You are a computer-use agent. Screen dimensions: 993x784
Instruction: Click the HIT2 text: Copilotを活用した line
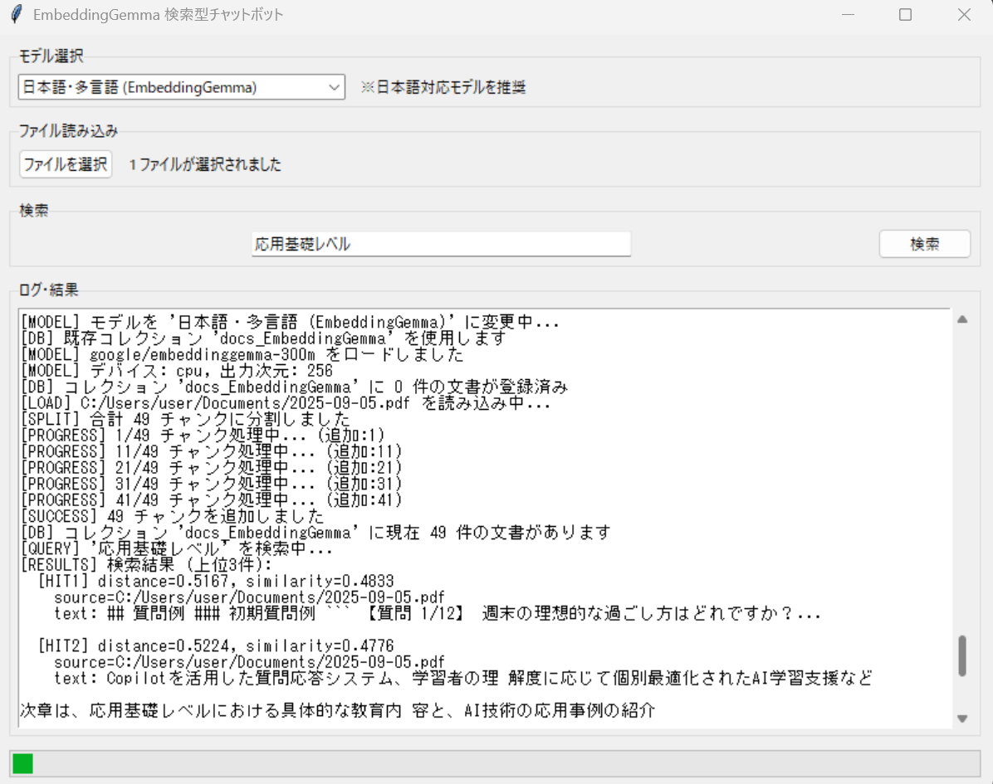[463, 678]
